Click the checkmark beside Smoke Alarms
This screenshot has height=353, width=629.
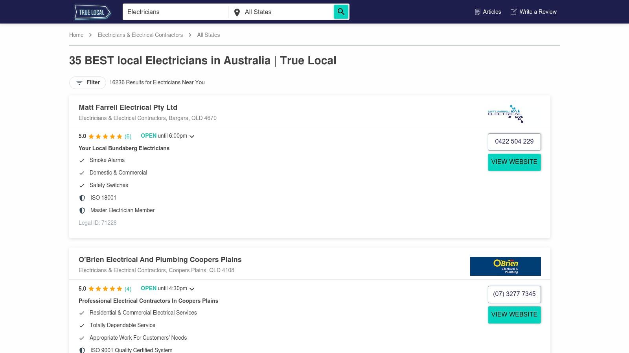click(82, 160)
